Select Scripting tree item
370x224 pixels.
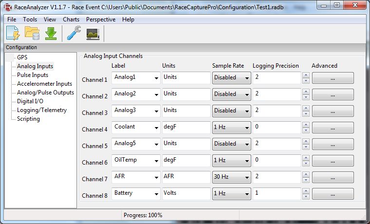click(x=28, y=119)
